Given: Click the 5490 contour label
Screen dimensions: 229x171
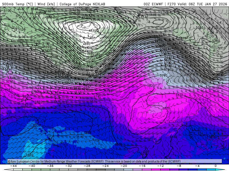Looking at the screenshot, I should [x=61, y=74].
